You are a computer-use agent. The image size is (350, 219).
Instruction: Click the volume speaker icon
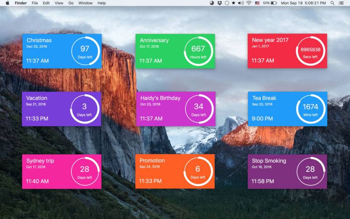pos(241,3)
